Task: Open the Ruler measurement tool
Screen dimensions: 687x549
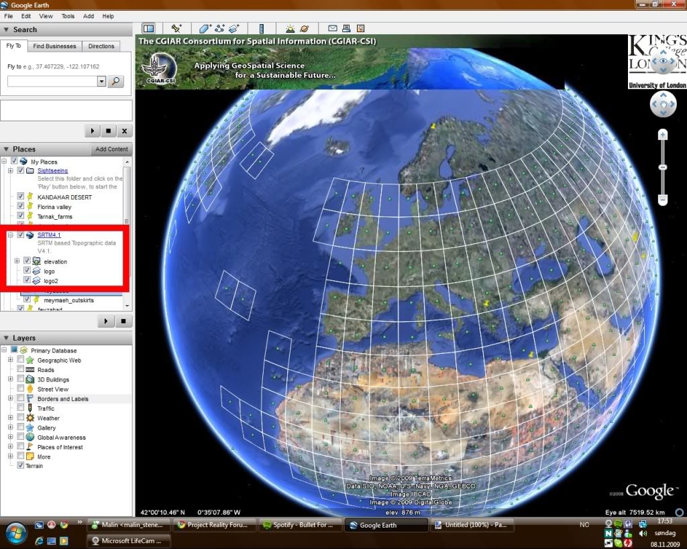Action: click(x=262, y=28)
